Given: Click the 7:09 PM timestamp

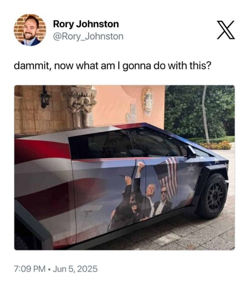Looking at the screenshot, I should (x=29, y=269).
